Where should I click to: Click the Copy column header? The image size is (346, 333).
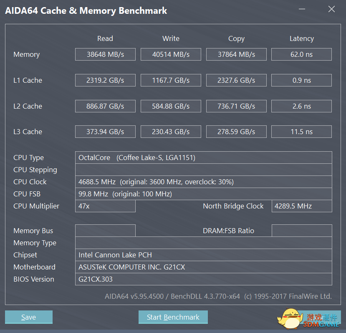coord(236,39)
